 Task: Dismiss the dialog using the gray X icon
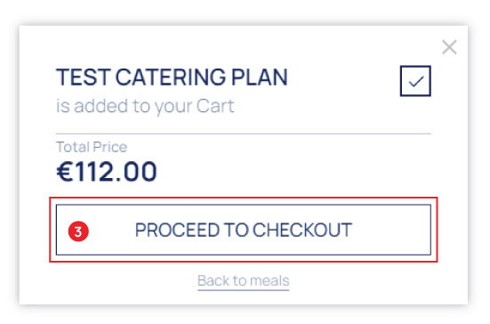[449, 47]
